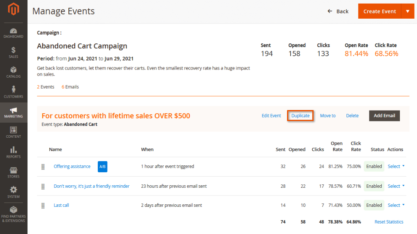Click the Abandoned Cart Campaign title
This screenshot has height=234, width=417.
click(82, 46)
